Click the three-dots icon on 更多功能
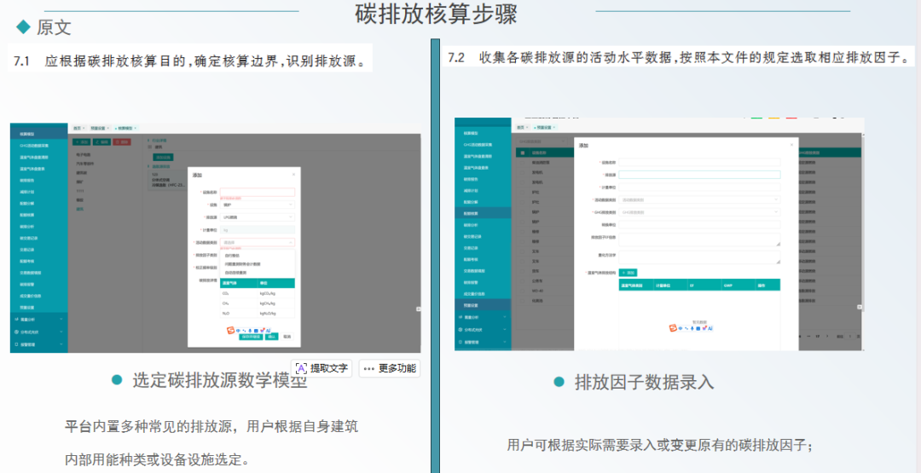 coord(369,368)
